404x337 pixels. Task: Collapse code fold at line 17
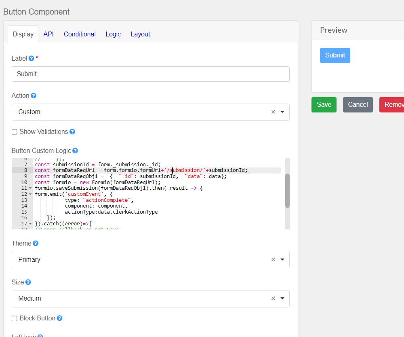click(x=30, y=224)
